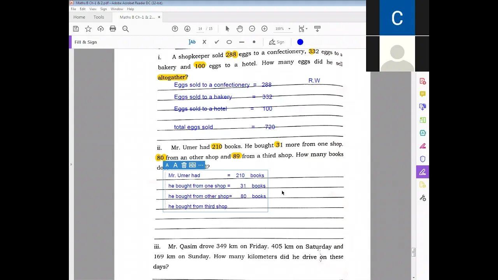Open the View menu
The image size is (498, 280).
click(x=93, y=9)
